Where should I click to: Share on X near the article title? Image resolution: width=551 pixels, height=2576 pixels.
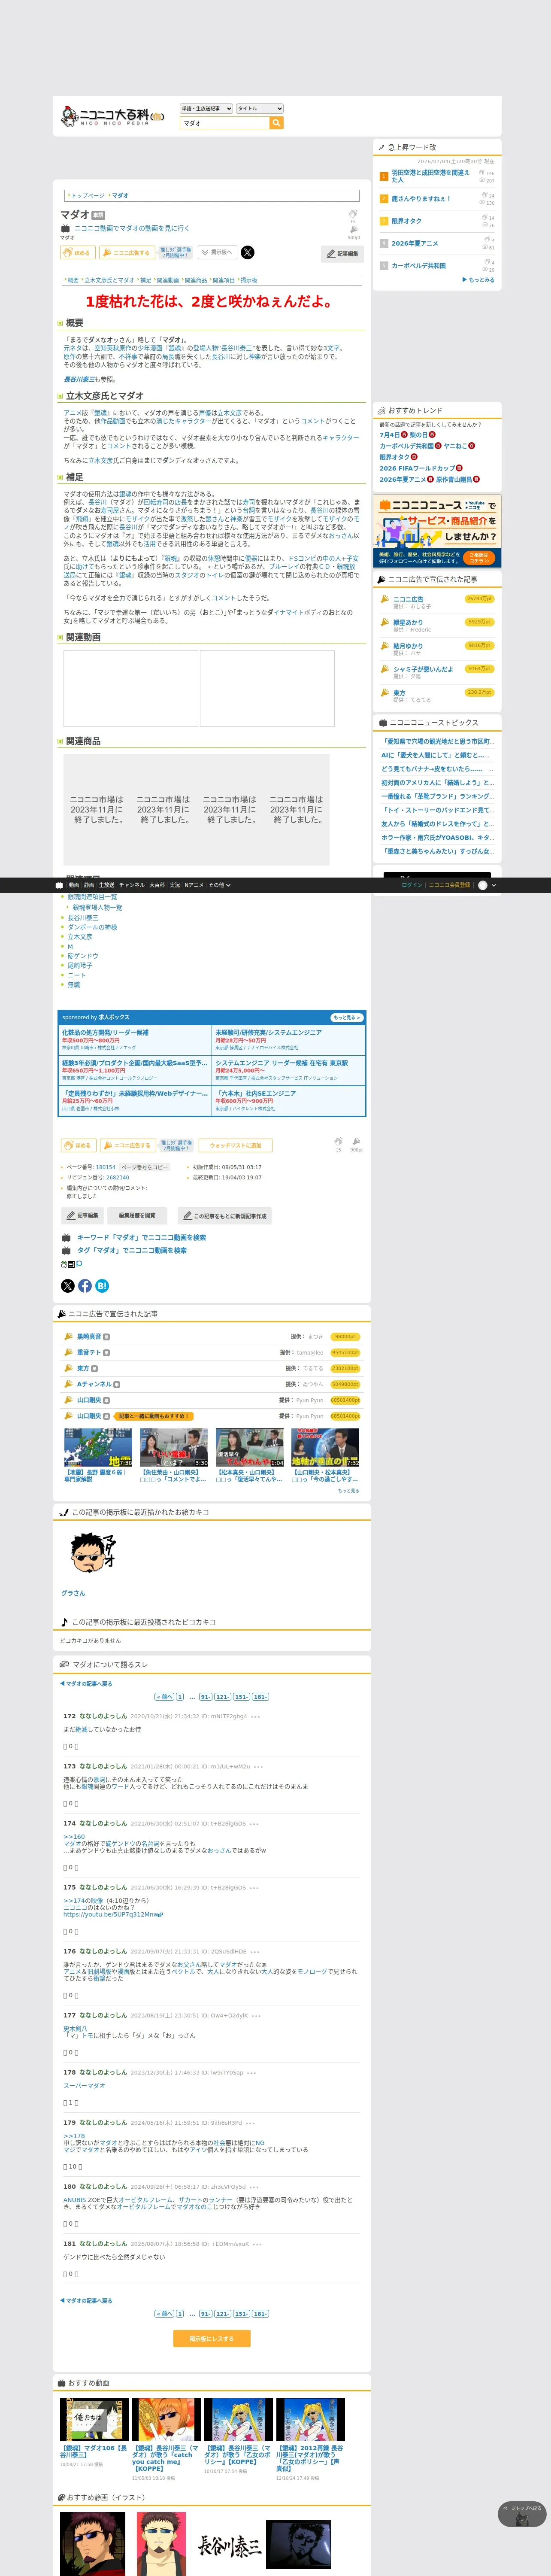[x=247, y=252]
